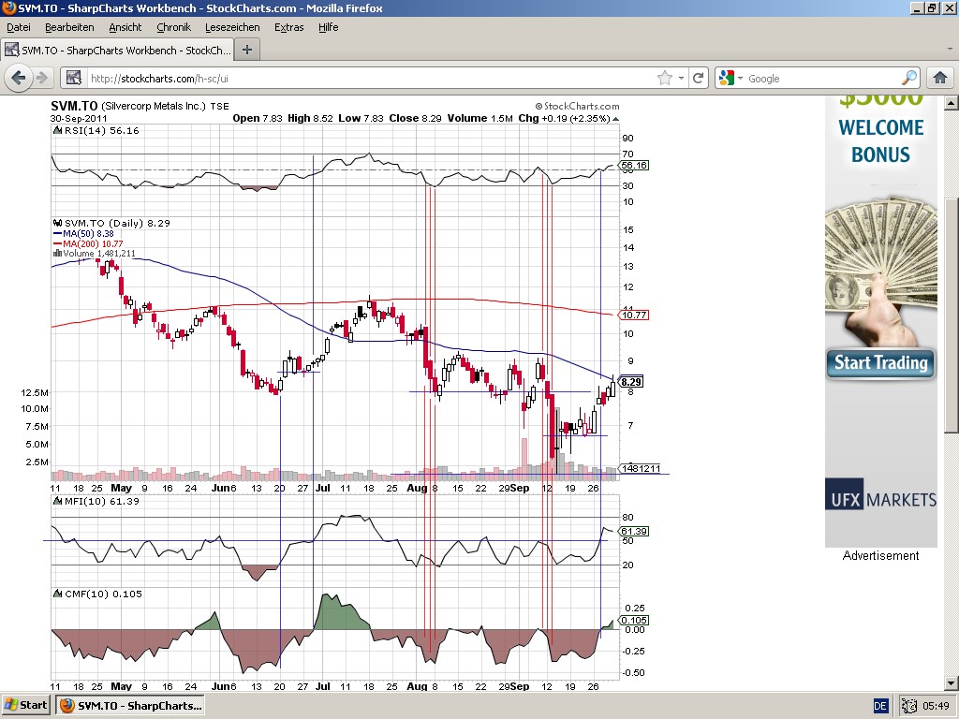The height and width of the screenshot is (719, 959).
Task: Bookmark this page with the star icon
Action: (664, 79)
